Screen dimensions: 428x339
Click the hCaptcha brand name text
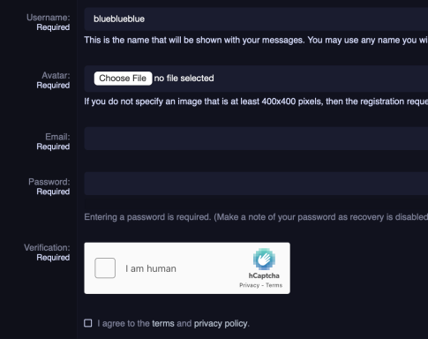pos(264,275)
